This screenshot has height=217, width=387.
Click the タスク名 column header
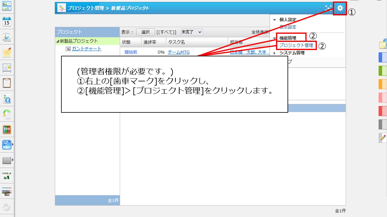pyautogui.click(x=197, y=42)
